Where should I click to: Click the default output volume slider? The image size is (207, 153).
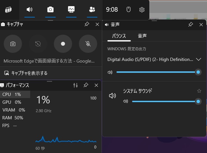157,72
